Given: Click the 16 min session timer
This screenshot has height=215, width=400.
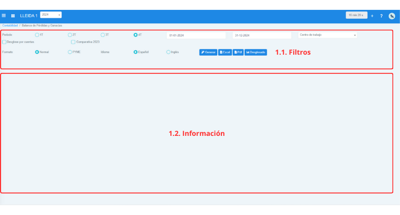Looking at the screenshot, I should click(x=356, y=15).
